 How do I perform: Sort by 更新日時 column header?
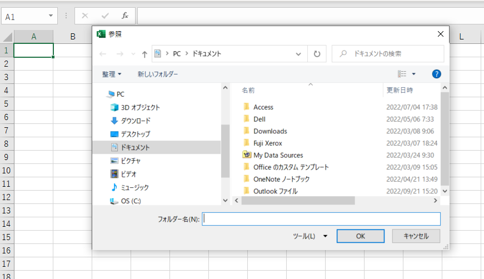pyautogui.click(x=400, y=90)
